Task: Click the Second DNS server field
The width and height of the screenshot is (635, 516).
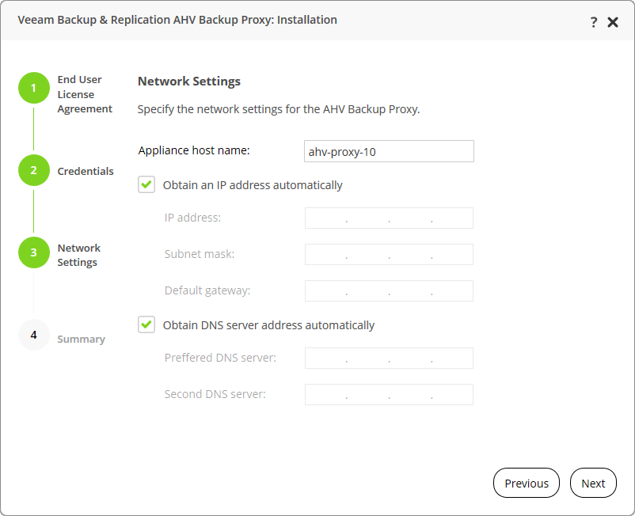Action: (389, 395)
